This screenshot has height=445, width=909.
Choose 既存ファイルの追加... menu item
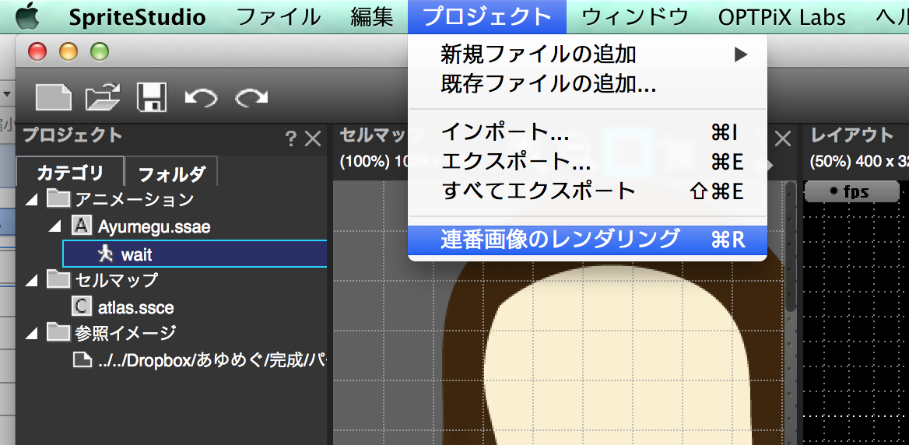click(x=588, y=85)
